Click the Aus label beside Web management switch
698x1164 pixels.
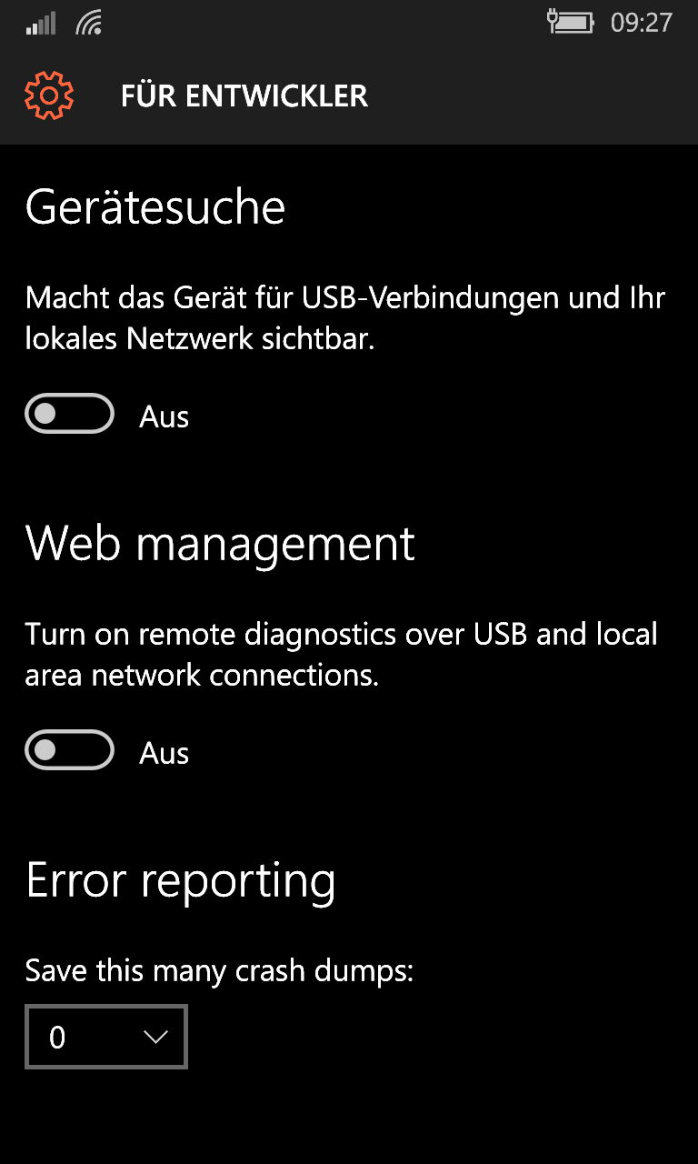[x=165, y=753]
